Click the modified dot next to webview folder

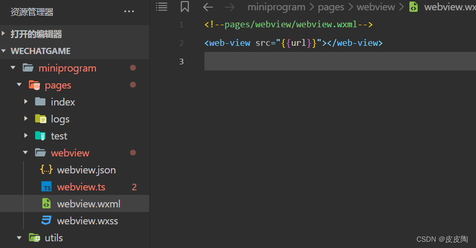tap(133, 153)
